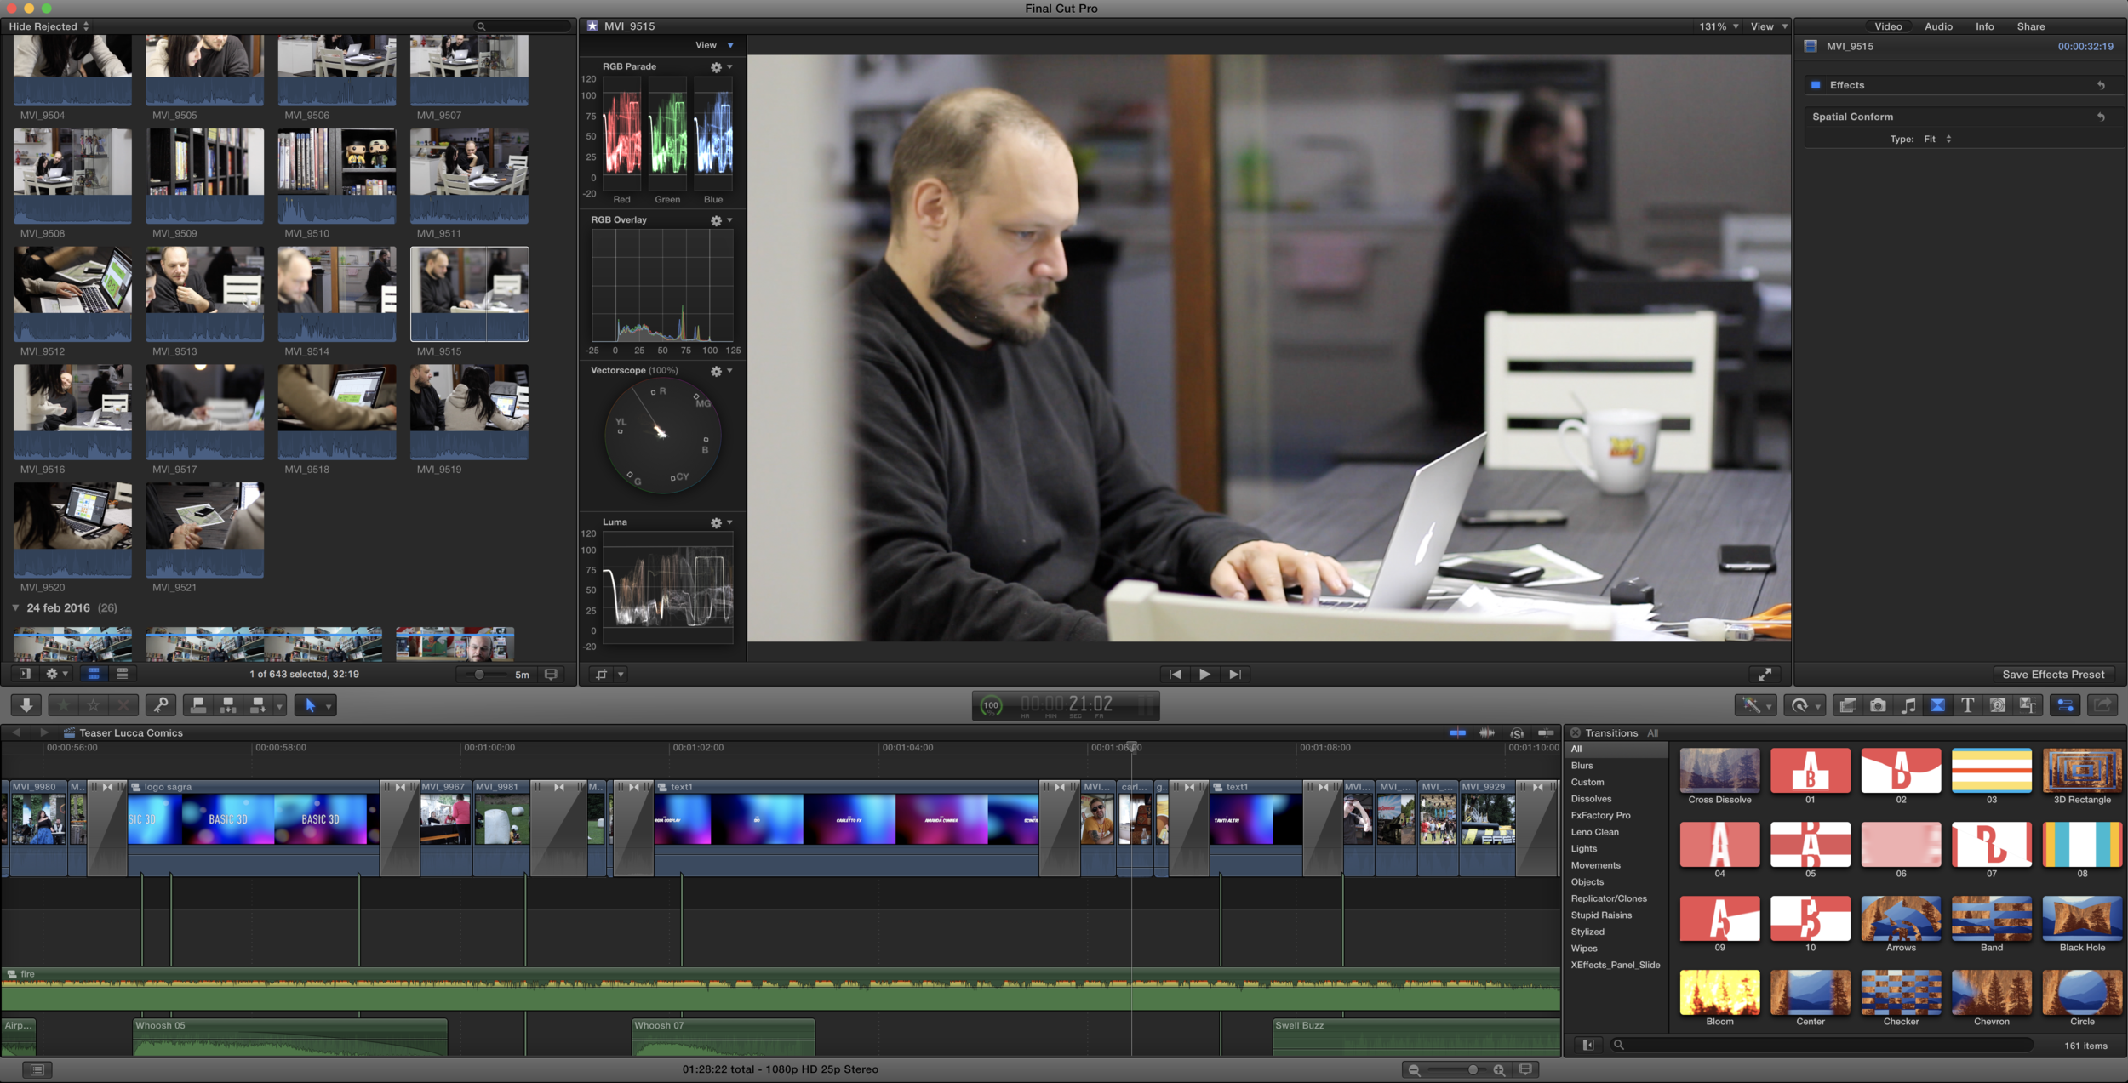Click the Import Media down-arrow button
This screenshot has width=2128, height=1083.
26,704
